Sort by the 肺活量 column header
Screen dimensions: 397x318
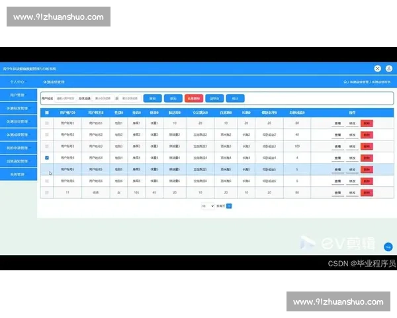coord(175,113)
